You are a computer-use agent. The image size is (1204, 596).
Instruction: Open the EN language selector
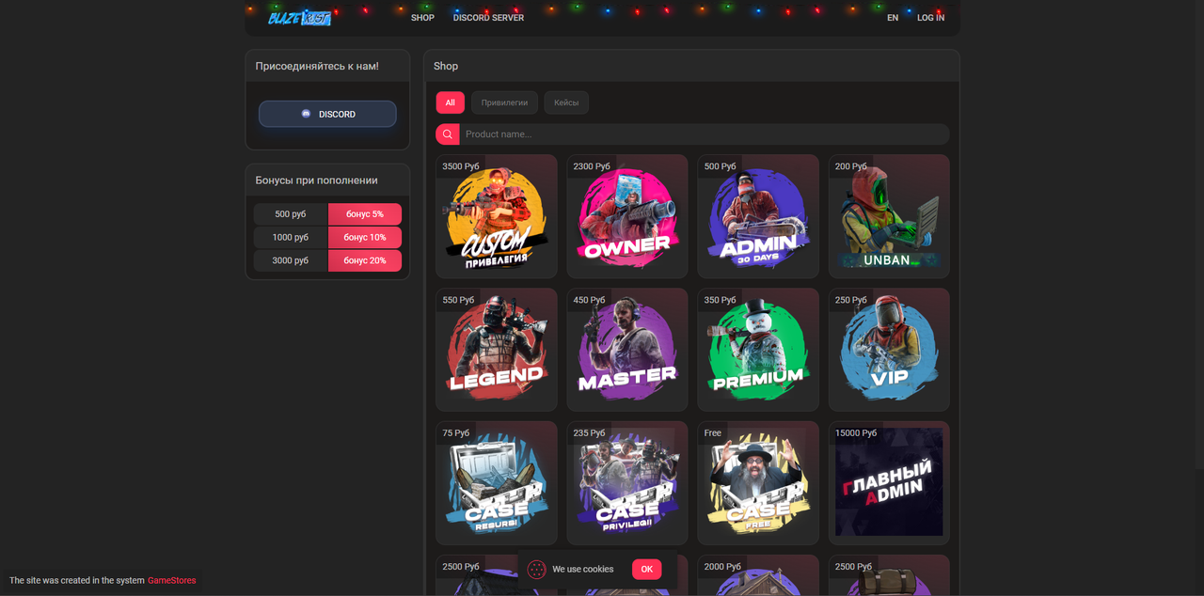click(893, 18)
